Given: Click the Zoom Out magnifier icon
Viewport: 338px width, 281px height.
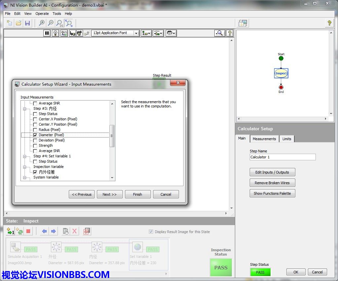Looking at the screenshot, I should click(51, 23).
